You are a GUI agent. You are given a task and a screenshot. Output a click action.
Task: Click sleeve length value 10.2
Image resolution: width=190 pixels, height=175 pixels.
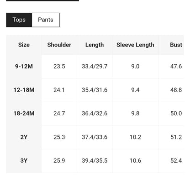pyautogui.click(x=135, y=137)
